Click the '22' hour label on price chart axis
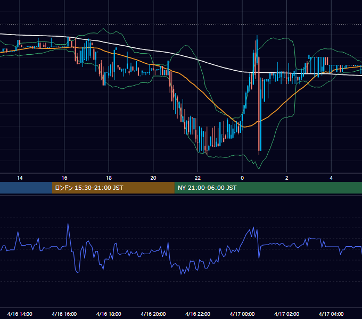 click(198, 178)
